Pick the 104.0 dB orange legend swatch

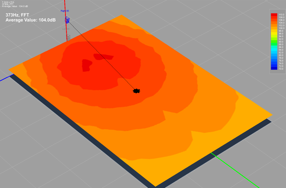click(274, 23)
